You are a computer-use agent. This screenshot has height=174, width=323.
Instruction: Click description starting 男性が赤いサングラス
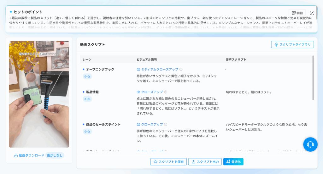177,78
